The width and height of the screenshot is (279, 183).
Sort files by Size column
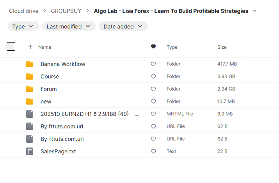[222, 47]
